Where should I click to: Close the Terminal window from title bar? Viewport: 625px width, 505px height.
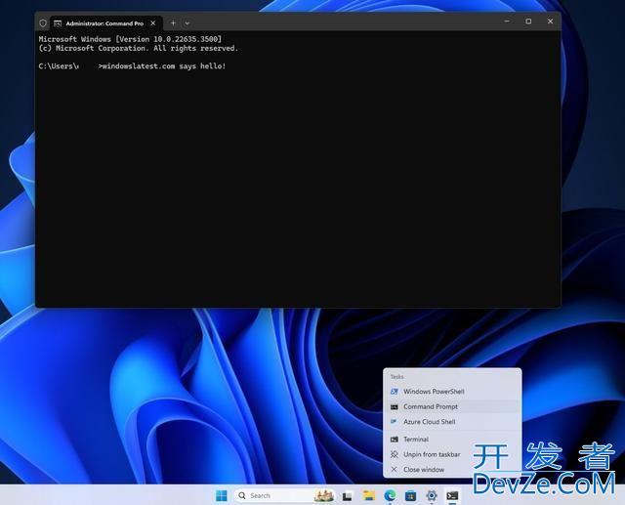click(550, 21)
